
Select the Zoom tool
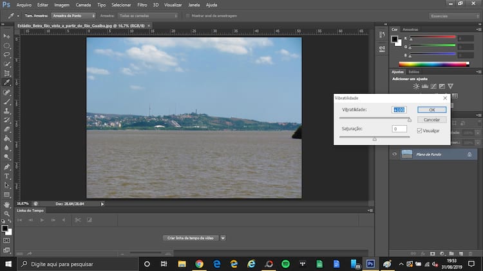point(6,214)
